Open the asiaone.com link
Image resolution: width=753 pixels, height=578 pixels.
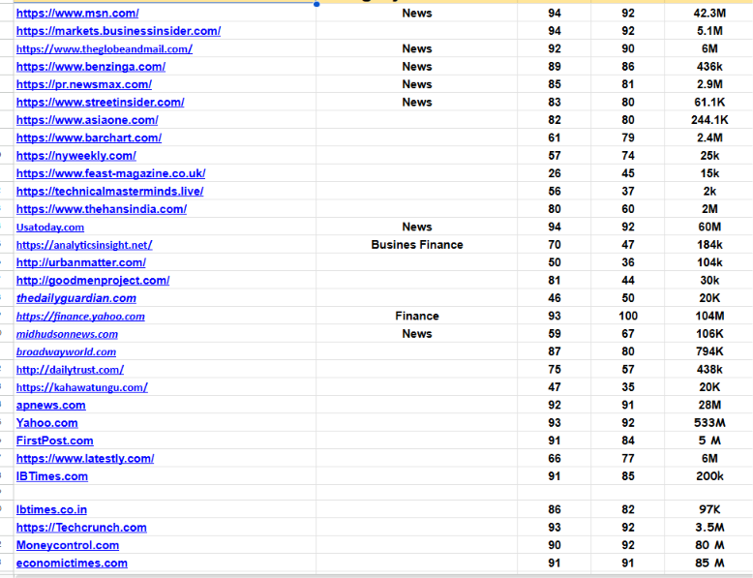tap(87, 120)
